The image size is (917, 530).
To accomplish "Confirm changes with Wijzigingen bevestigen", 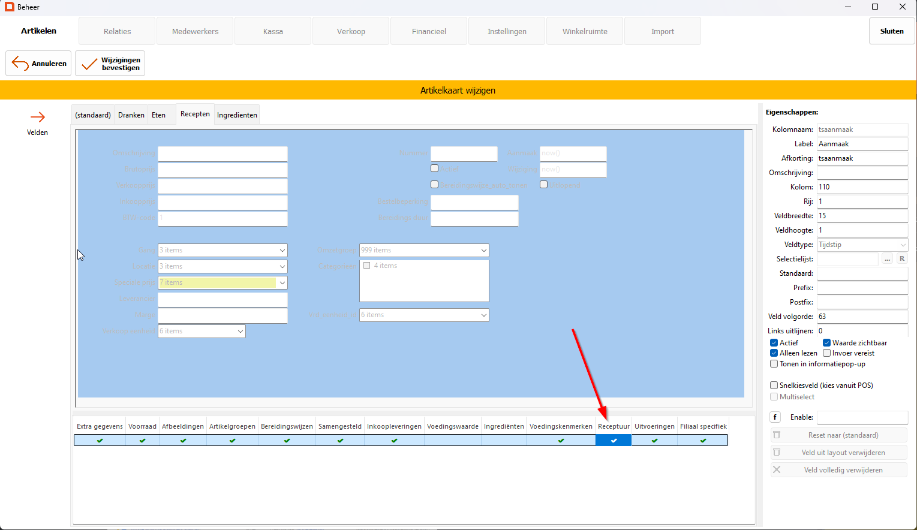I will pyautogui.click(x=110, y=64).
